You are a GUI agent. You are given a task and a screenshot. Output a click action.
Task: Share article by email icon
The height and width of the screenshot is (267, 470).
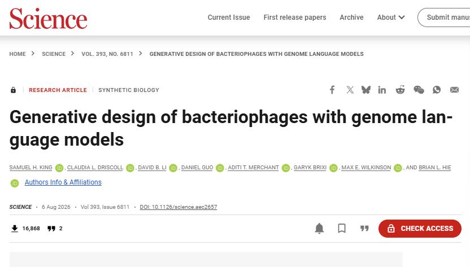click(454, 90)
